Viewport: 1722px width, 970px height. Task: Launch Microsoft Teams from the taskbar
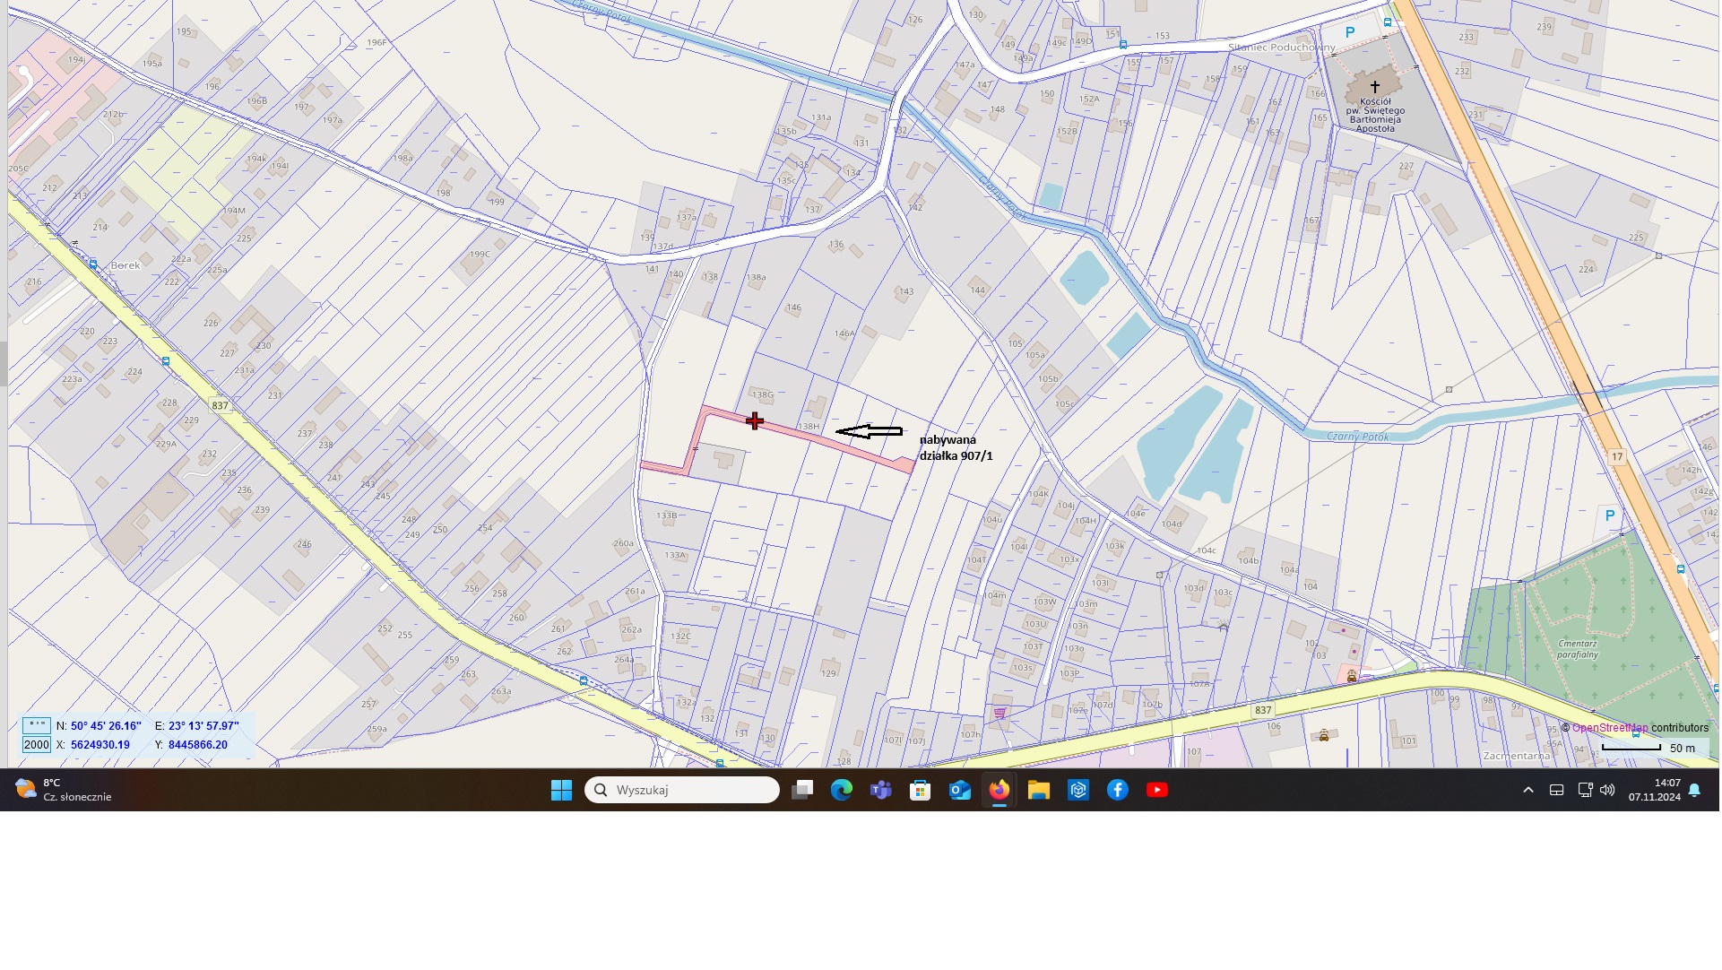[x=880, y=790]
